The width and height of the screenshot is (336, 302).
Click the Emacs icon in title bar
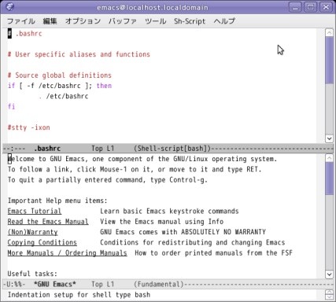9,6
